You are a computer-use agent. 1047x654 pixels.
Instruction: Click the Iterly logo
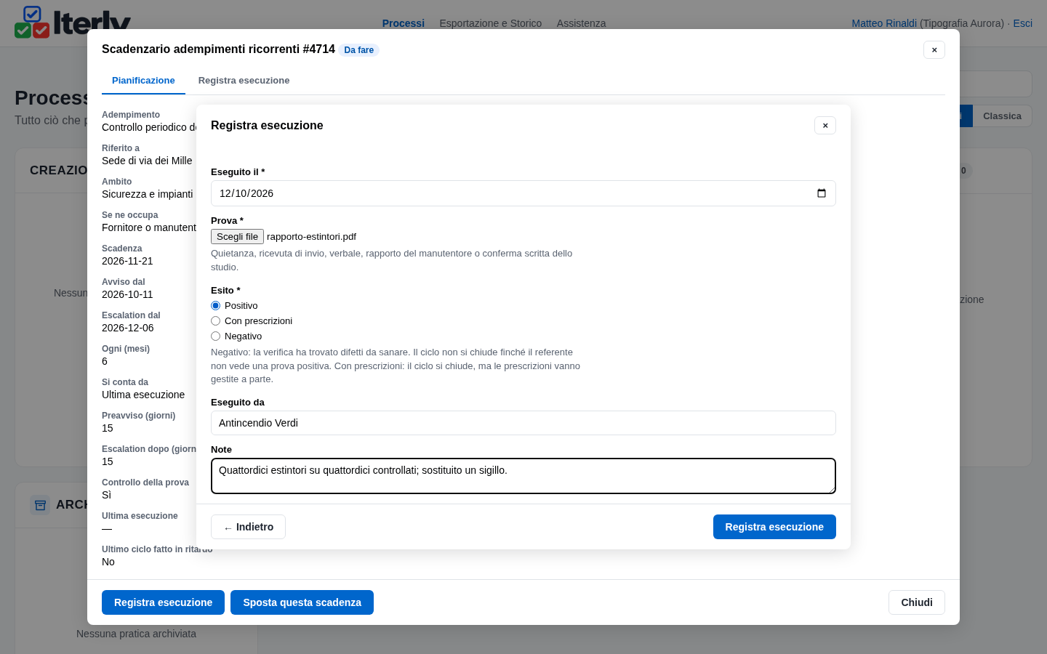73,22
